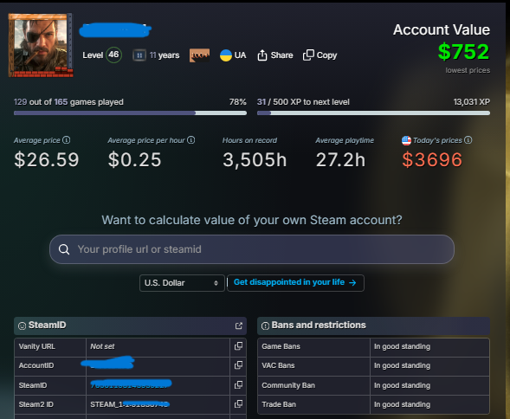
Task: Click the Share icon button
Action: click(262, 55)
